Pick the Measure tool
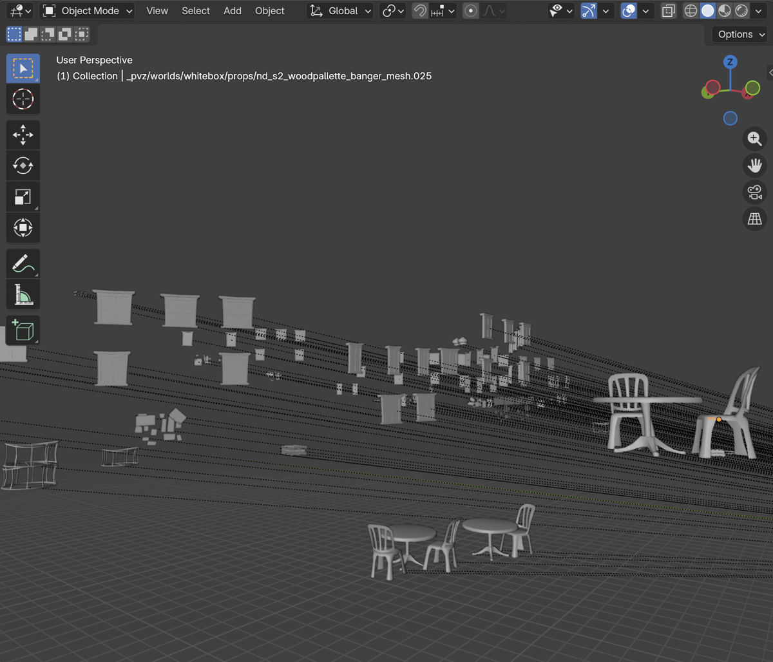The width and height of the screenshot is (773, 662). pyautogui.click(x=23, y=295)
